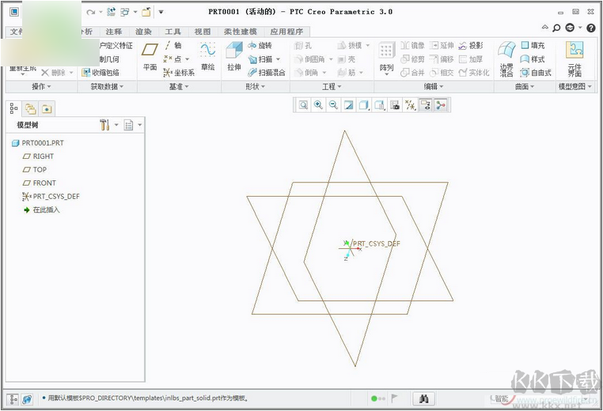603x411 pixels.
Task: Select the FRONT datum plane in tree
Action: click(40, 183)
